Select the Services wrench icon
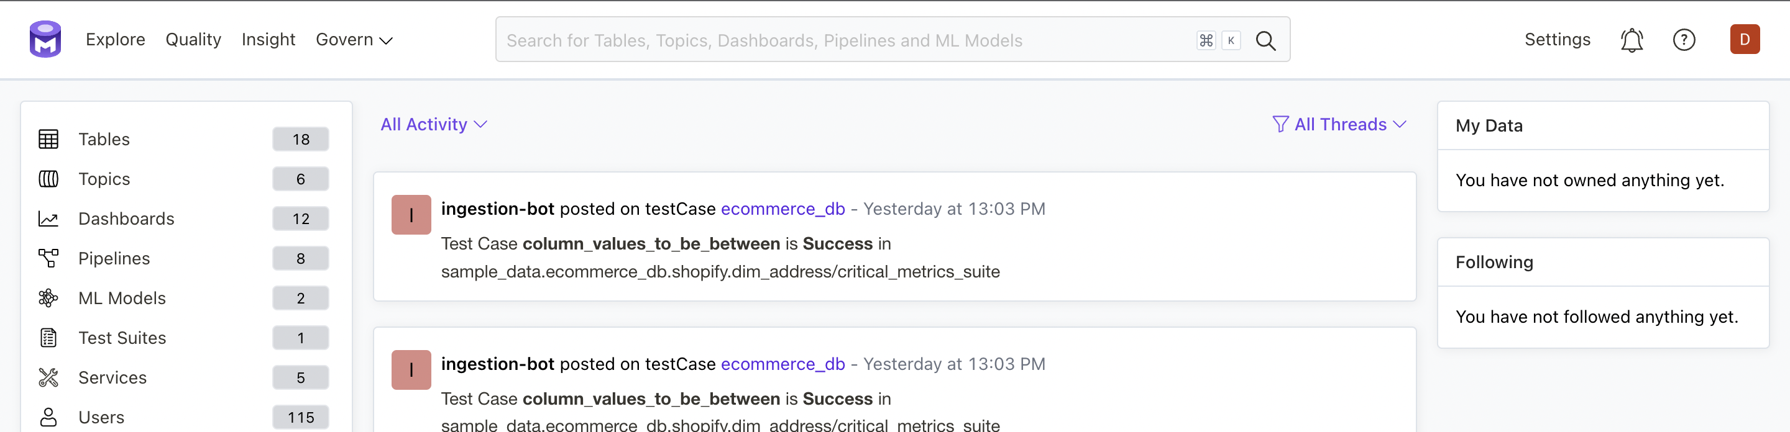This screenshot has width=1790, height=432. point(48,377)
